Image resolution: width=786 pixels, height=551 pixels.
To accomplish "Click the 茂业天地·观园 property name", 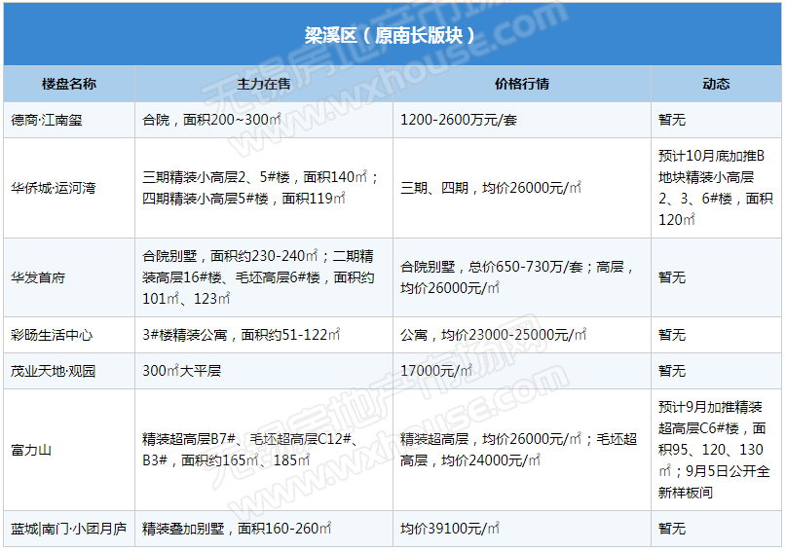I will point(54,371).
